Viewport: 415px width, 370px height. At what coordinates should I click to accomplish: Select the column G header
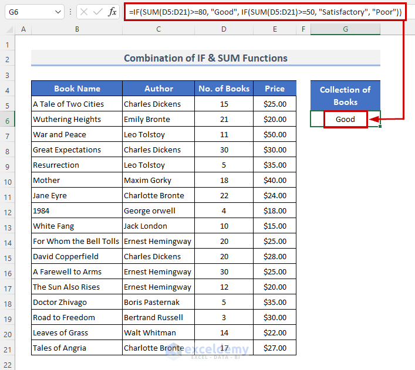pos(345,29)
